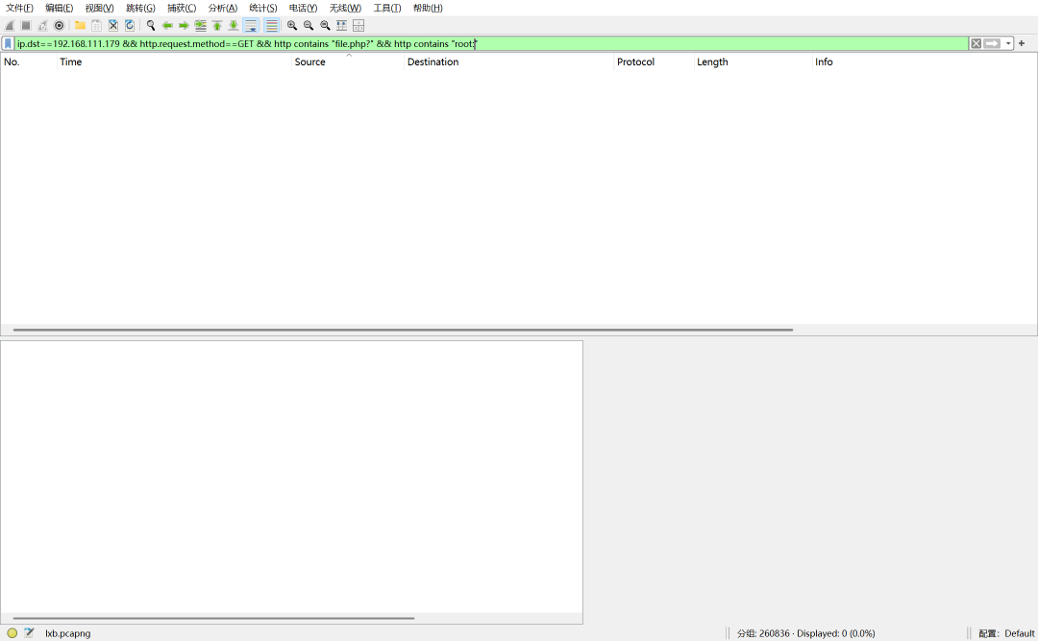Toggle auto-scroll during live capture
This screenshot has height=641, width=1038.
click(x=251, y=25)
